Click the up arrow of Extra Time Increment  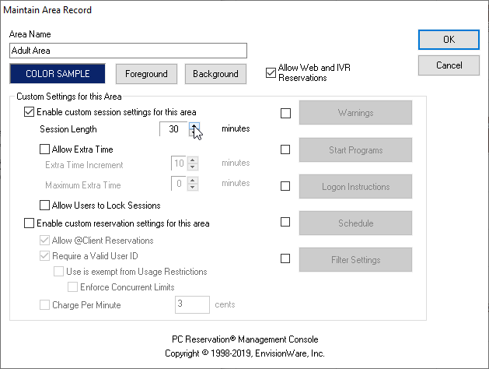point(193,160)
